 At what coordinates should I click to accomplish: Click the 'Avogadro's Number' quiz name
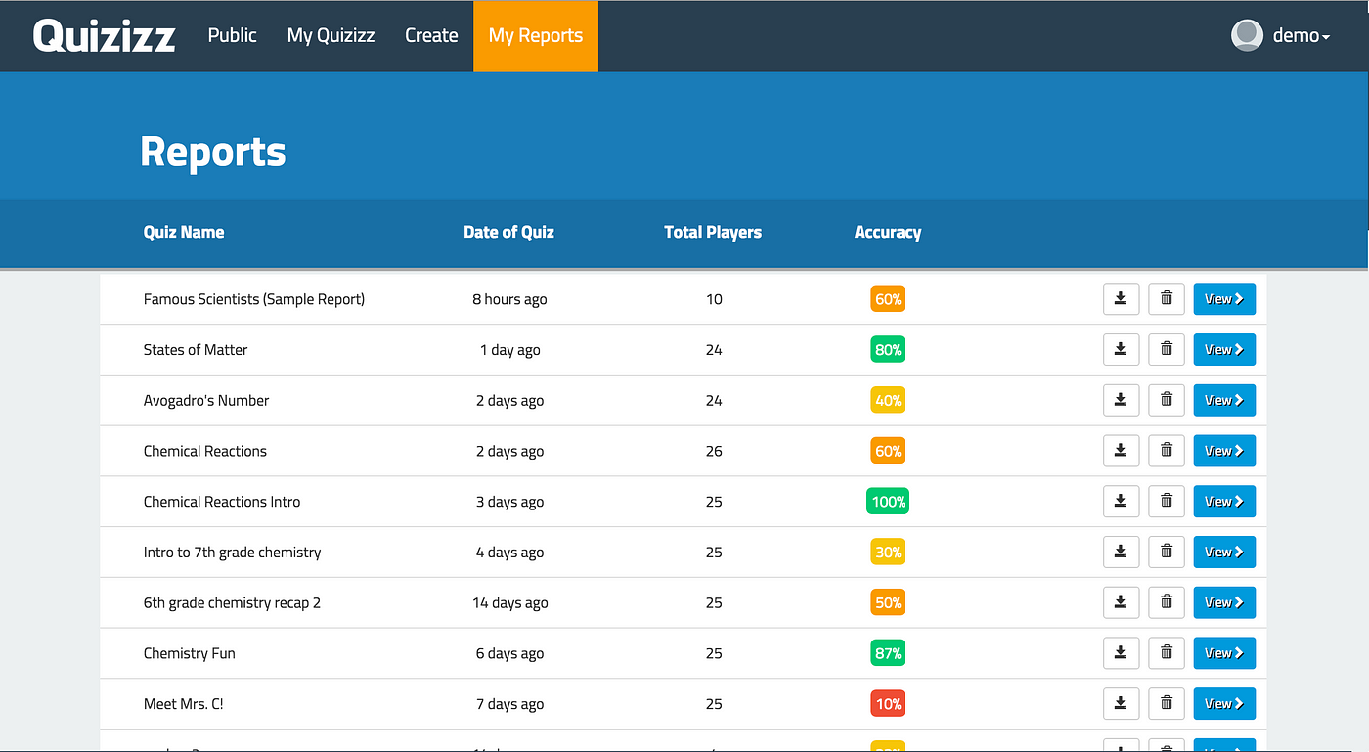(206, 400)
